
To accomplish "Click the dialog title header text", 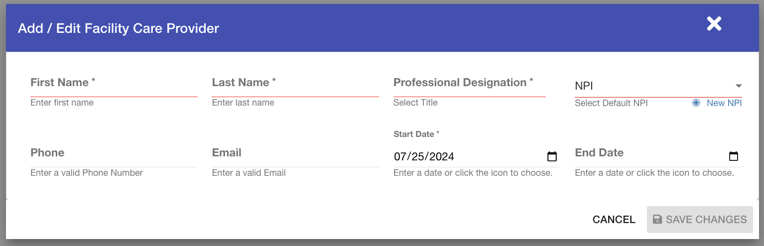I will tap(119, 28).
